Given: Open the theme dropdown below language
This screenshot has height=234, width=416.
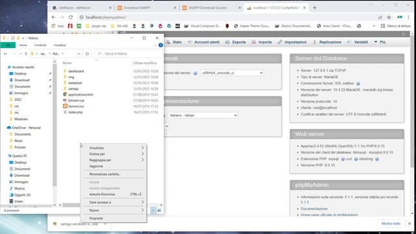Looking at the screenshot, I should [166, 126].
